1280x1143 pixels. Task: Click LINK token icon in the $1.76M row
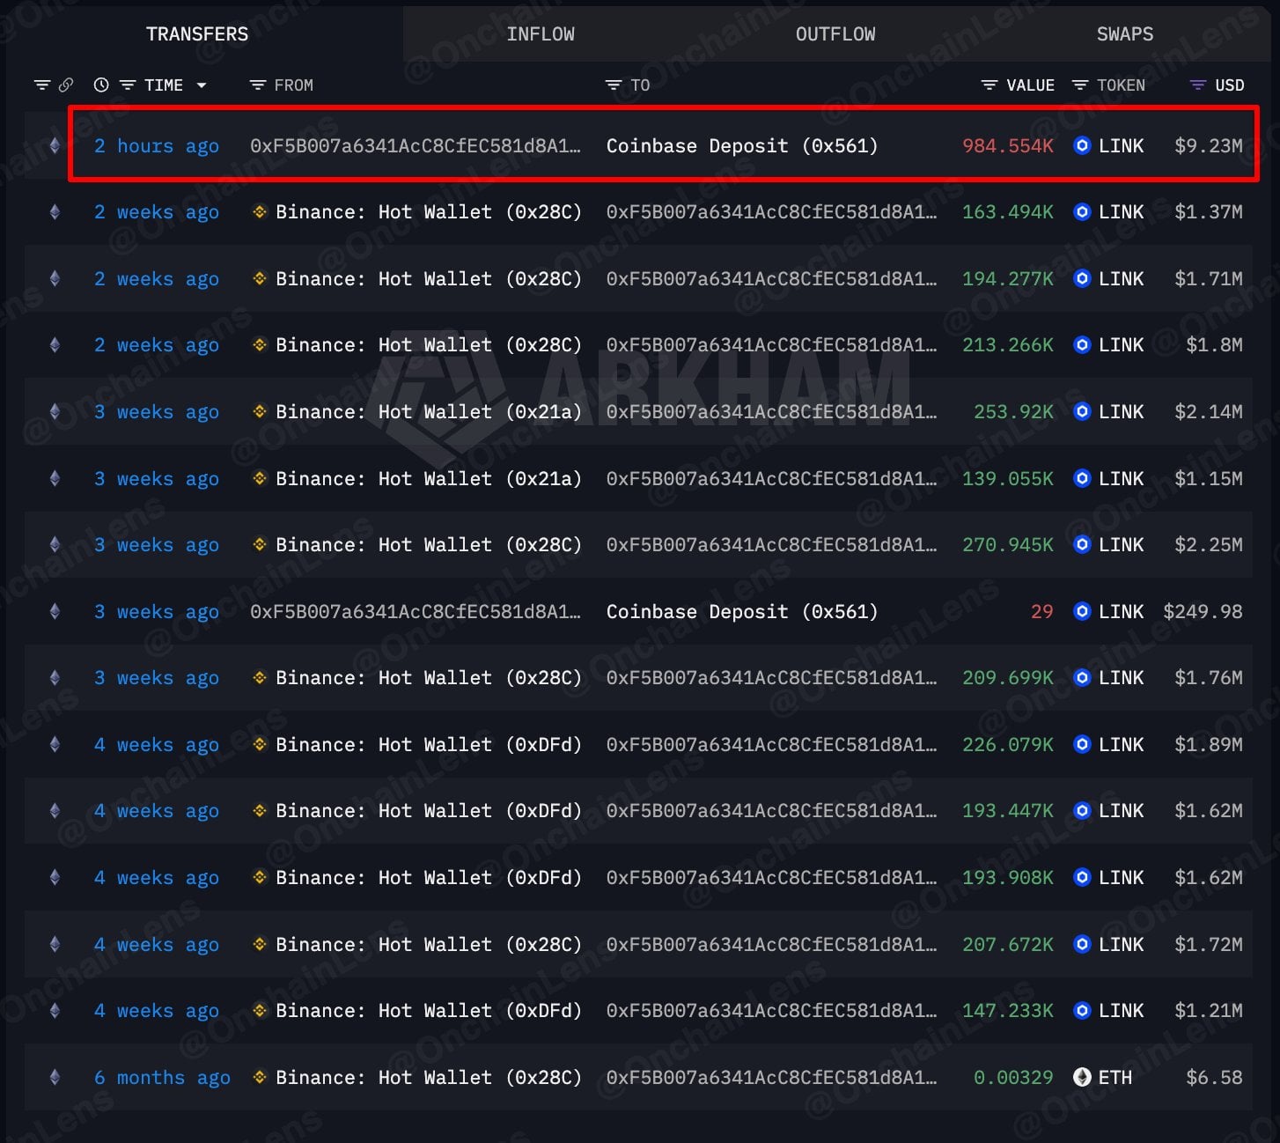[1083, 678]
